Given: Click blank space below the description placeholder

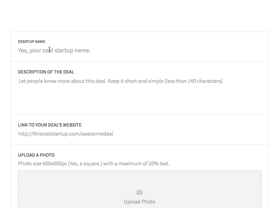Looking at the screenshot, I should 139,101.
